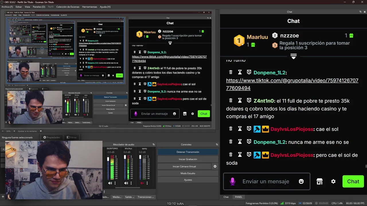Click Detener Transmisión button

pos(188,152)
